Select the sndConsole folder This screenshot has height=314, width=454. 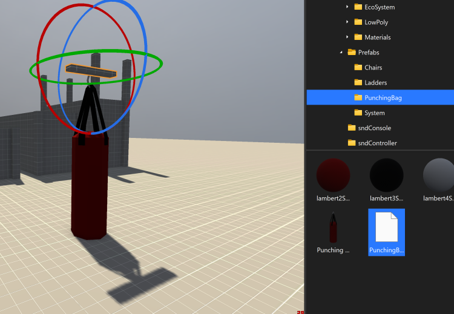click(x=373, y=128)
